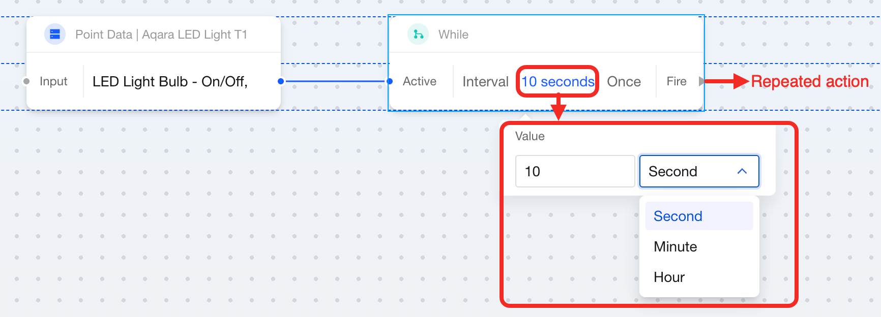The height and width of the screenshot is (317, 881).
Task: Collapse the Second unit dropdown chevron
Action: (x=742, y=171)
